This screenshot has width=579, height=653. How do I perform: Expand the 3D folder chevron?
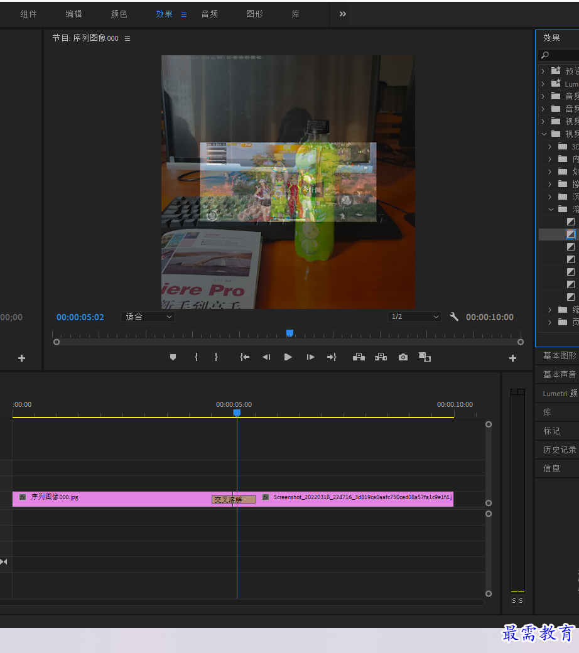click(550, 146)
